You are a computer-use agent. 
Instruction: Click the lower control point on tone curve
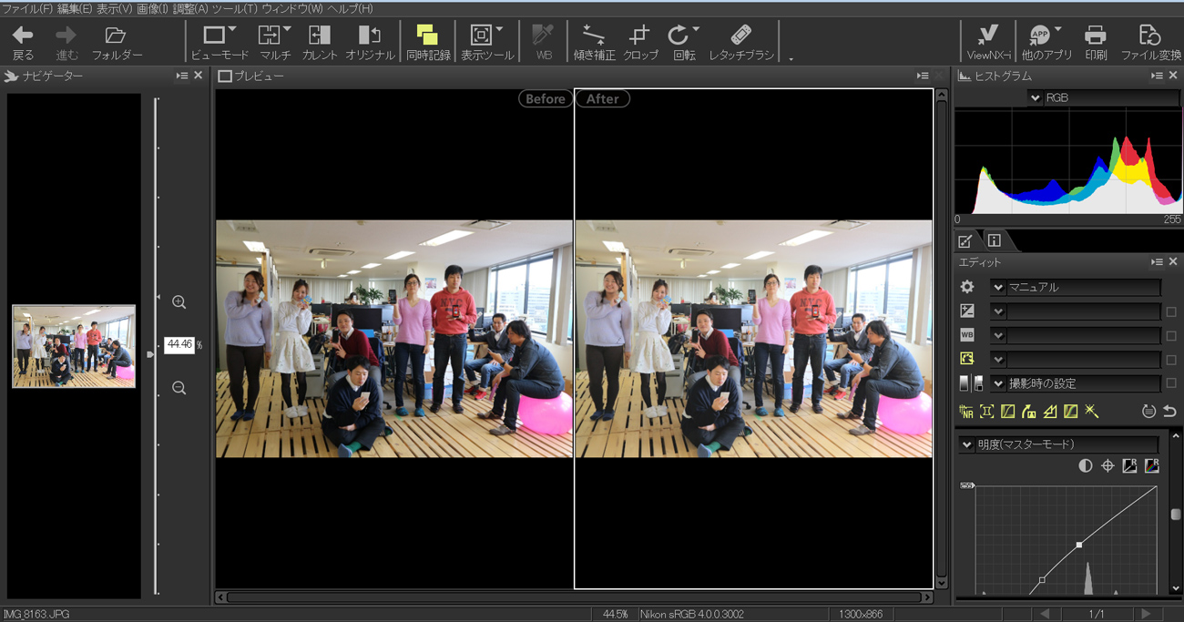point(1043,580)
